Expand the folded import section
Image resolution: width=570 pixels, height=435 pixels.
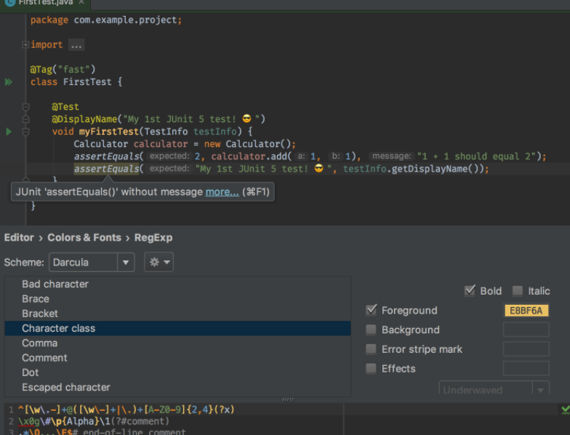25,45
